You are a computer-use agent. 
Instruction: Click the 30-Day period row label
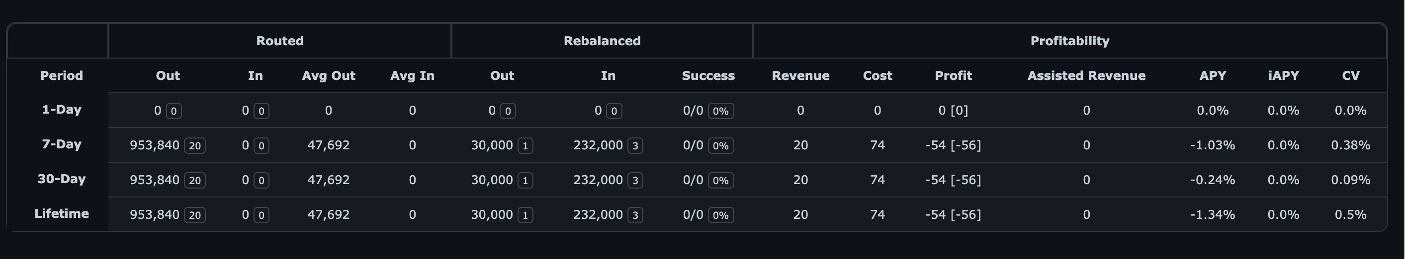click(62, 179)
